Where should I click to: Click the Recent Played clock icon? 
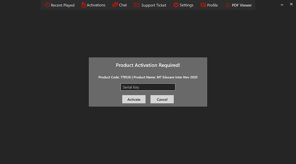(47, 5)
